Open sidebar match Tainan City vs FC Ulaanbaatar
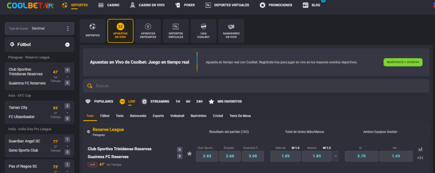This screenshot has height=173, width=435. point(40,112)
